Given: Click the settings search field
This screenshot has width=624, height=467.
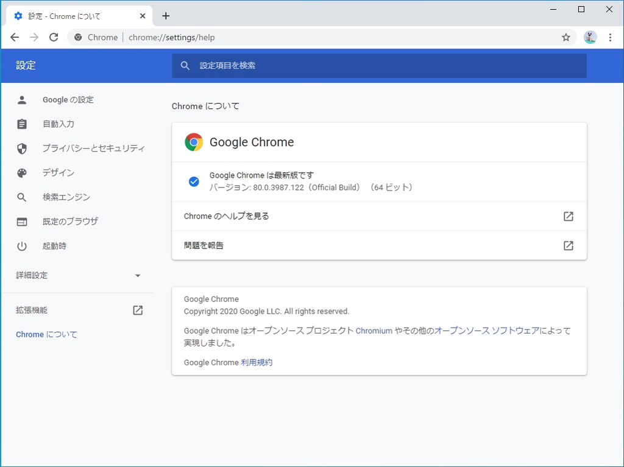Looking at the screenshot, I should coord(379,65).
